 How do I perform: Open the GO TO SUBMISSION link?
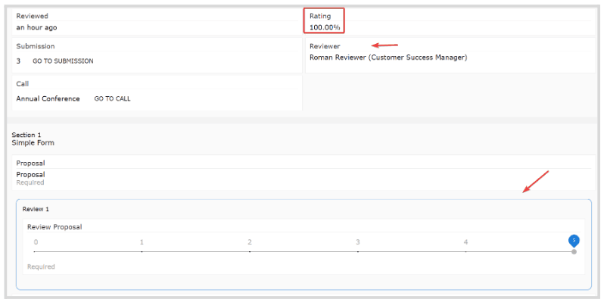pyautogui.click(x=63, y=61)
